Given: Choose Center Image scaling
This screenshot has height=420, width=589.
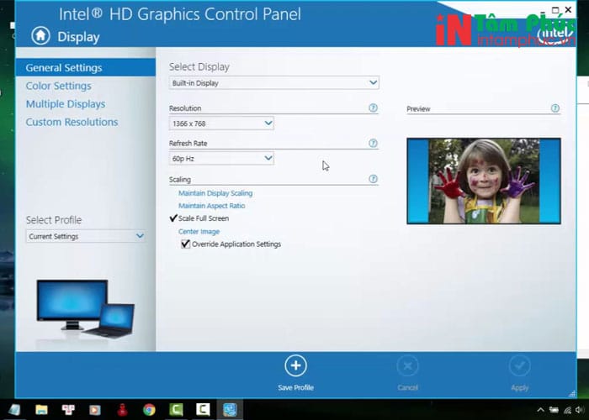Looking at the screenshot, I should [199, 231].
